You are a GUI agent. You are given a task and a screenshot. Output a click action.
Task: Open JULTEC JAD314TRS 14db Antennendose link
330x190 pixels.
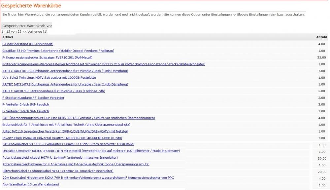click(65, 84)
